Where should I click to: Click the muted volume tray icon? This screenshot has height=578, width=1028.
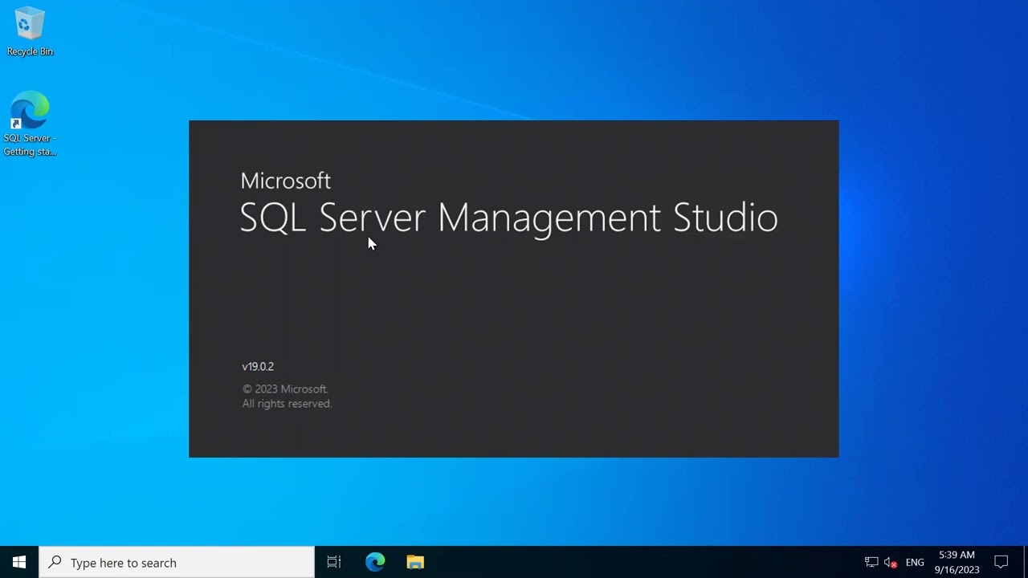click(x=891, y=563)
